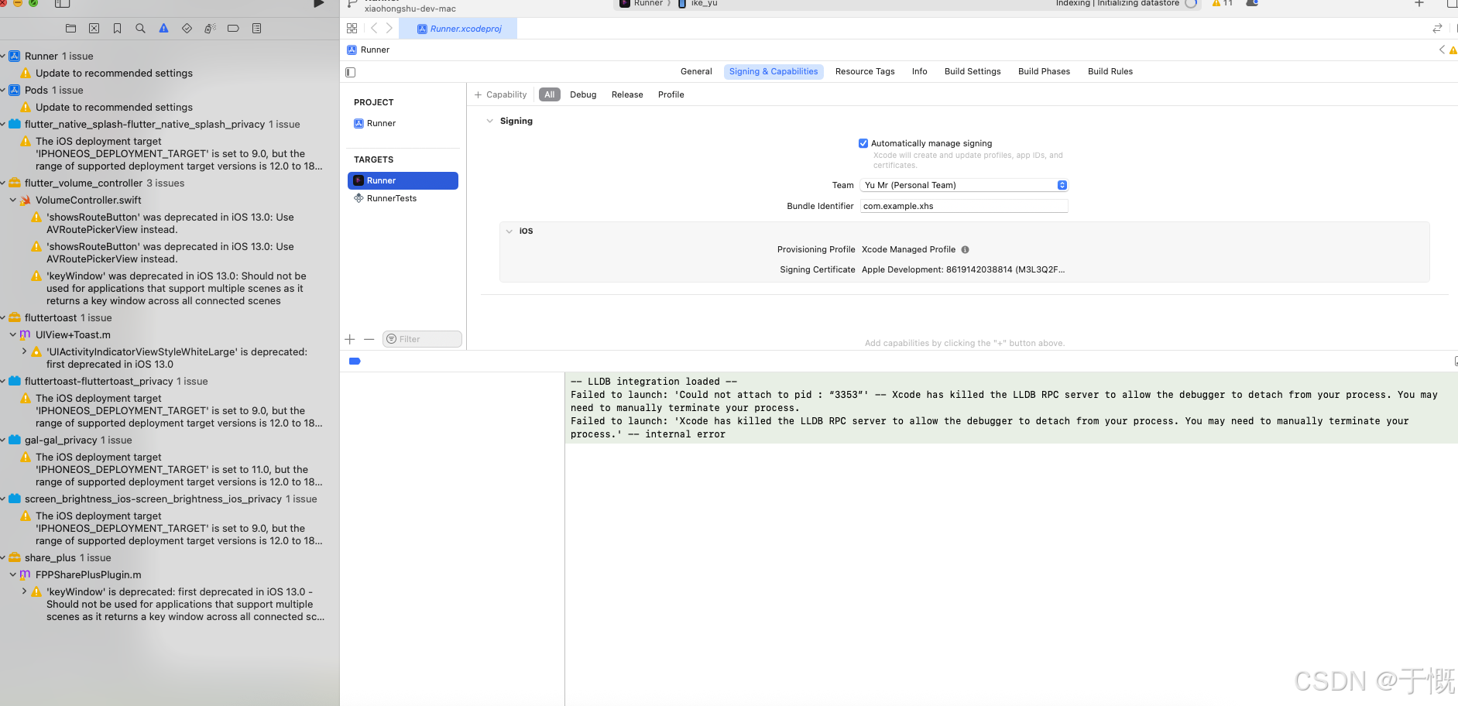Image resolution: width=1458 pixels, height=706 pixels.
Task: Expand the UIActivityIndicatorViewStyleWhiteLarge warning
Action: 24,352
